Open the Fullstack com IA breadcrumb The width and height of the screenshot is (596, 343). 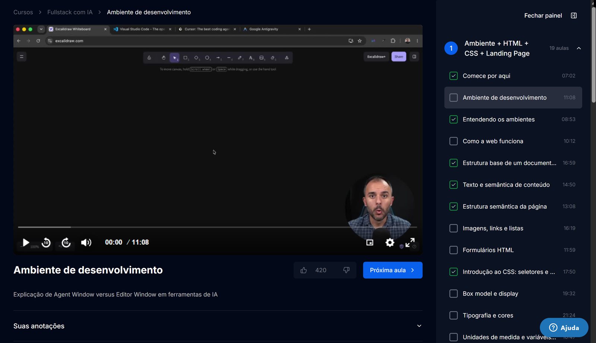(70, 12)
